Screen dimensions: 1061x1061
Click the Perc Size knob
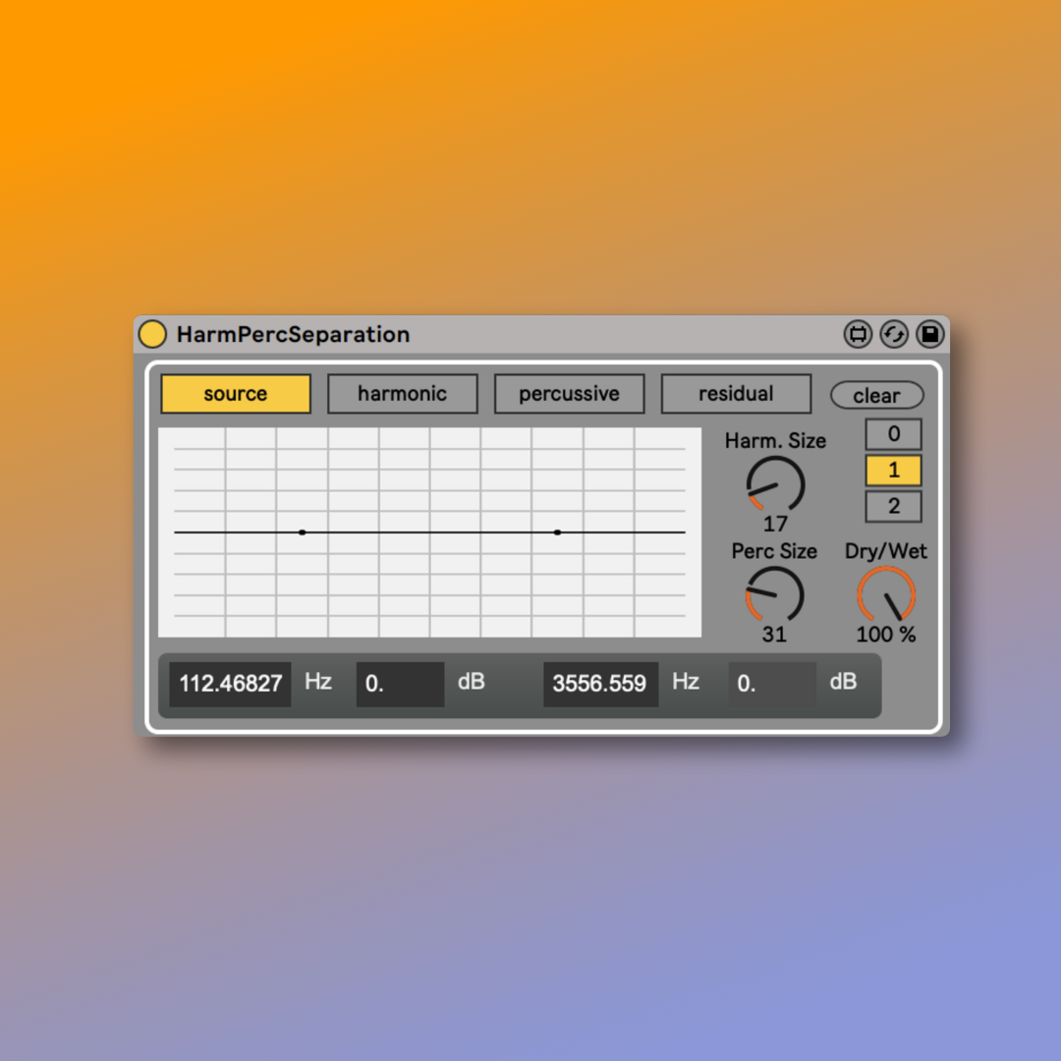[x=775, y=595]
